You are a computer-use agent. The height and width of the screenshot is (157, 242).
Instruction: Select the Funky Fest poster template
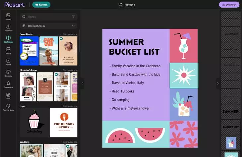click(29, 51)
